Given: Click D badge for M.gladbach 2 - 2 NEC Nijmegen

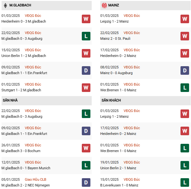Looking at the screenshot, I should click(x=86, y=183).
